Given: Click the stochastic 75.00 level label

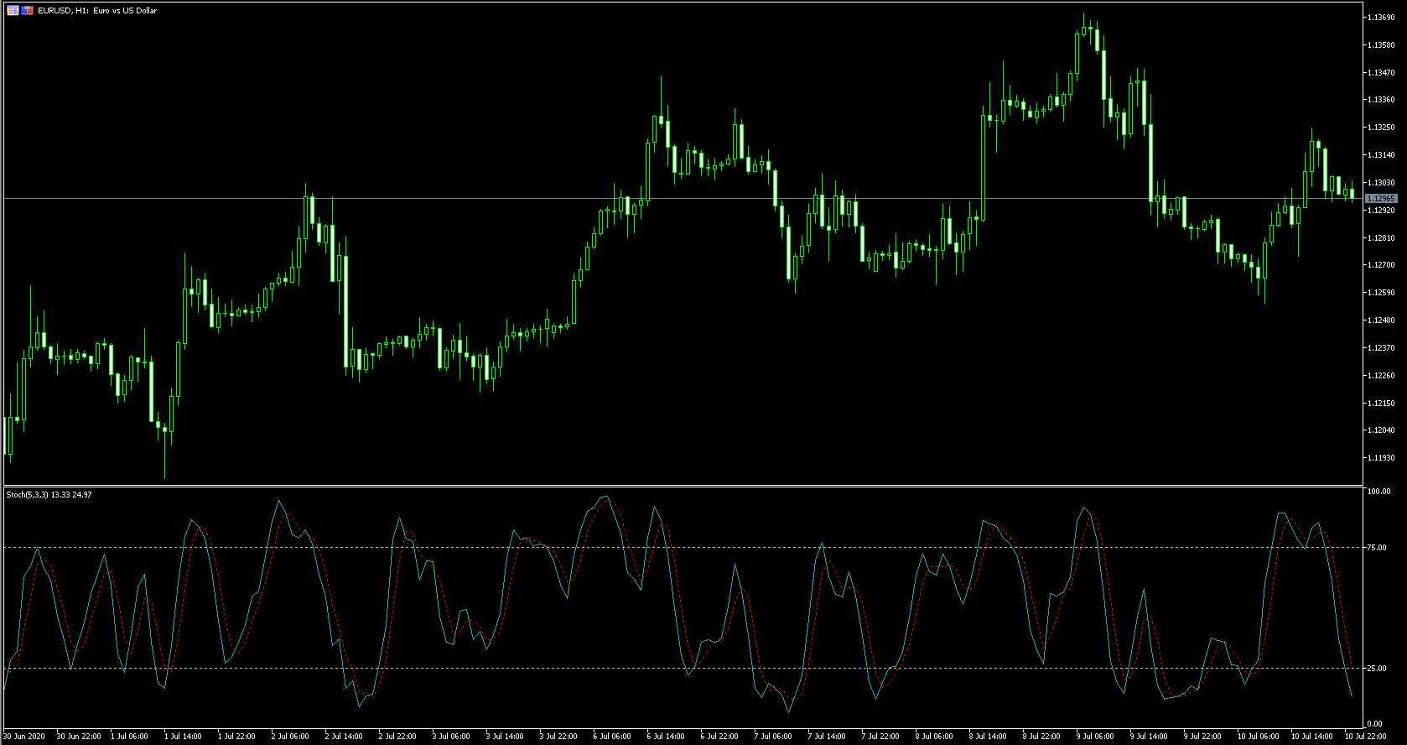Looking at the screenshot, I should click(x=1377, y=548).
